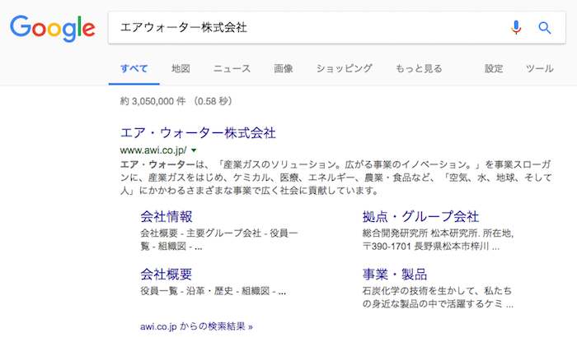The width and height of the screenshot is (577, 337).
Task: Start voice search with the microphone icon
Action: coord(516,27)
